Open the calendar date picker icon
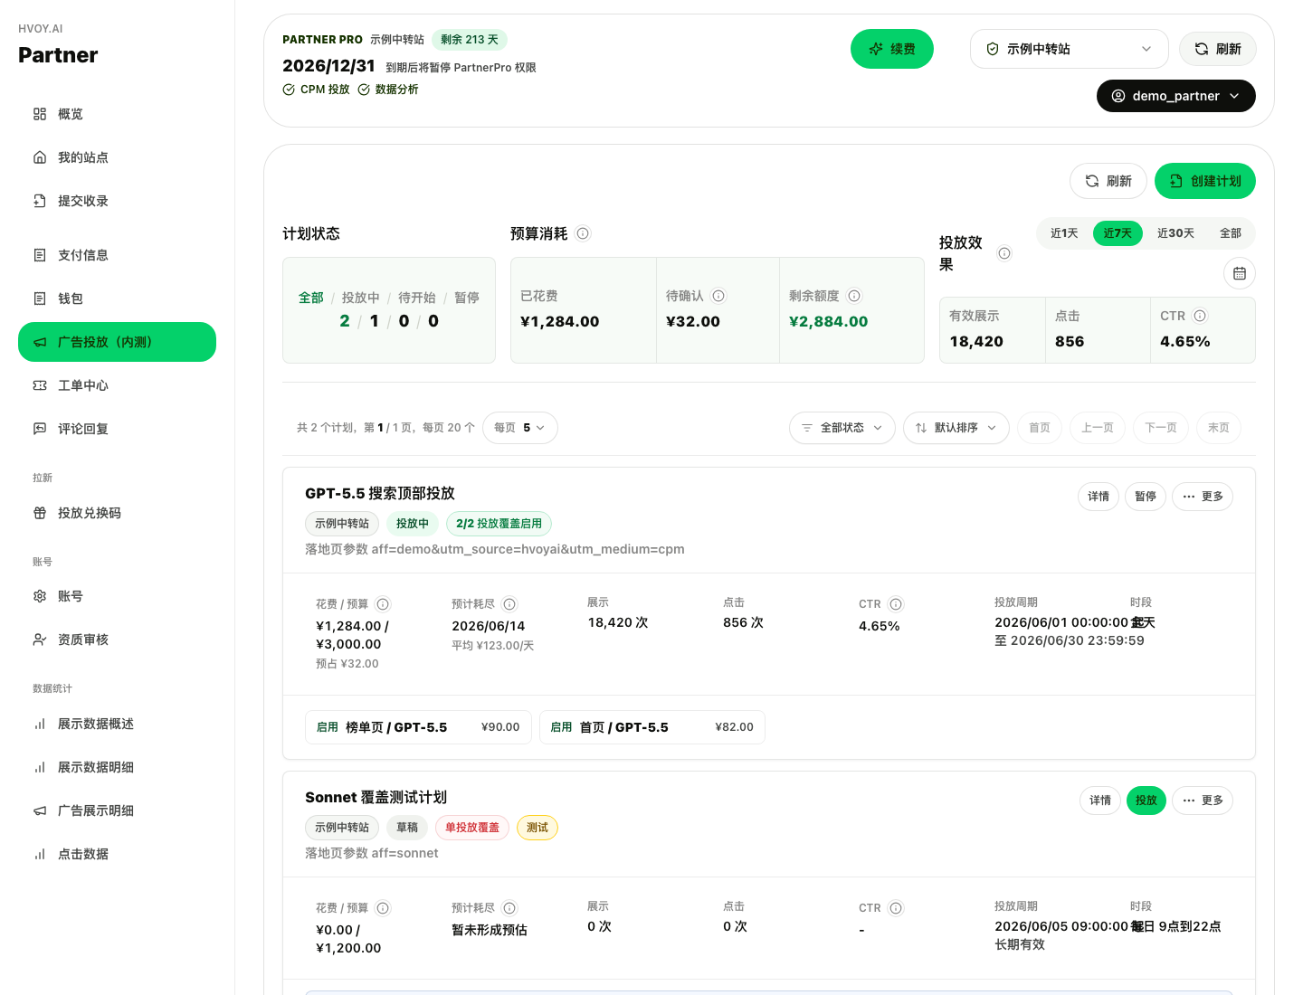1303x995 pixels. (1240, 273)
